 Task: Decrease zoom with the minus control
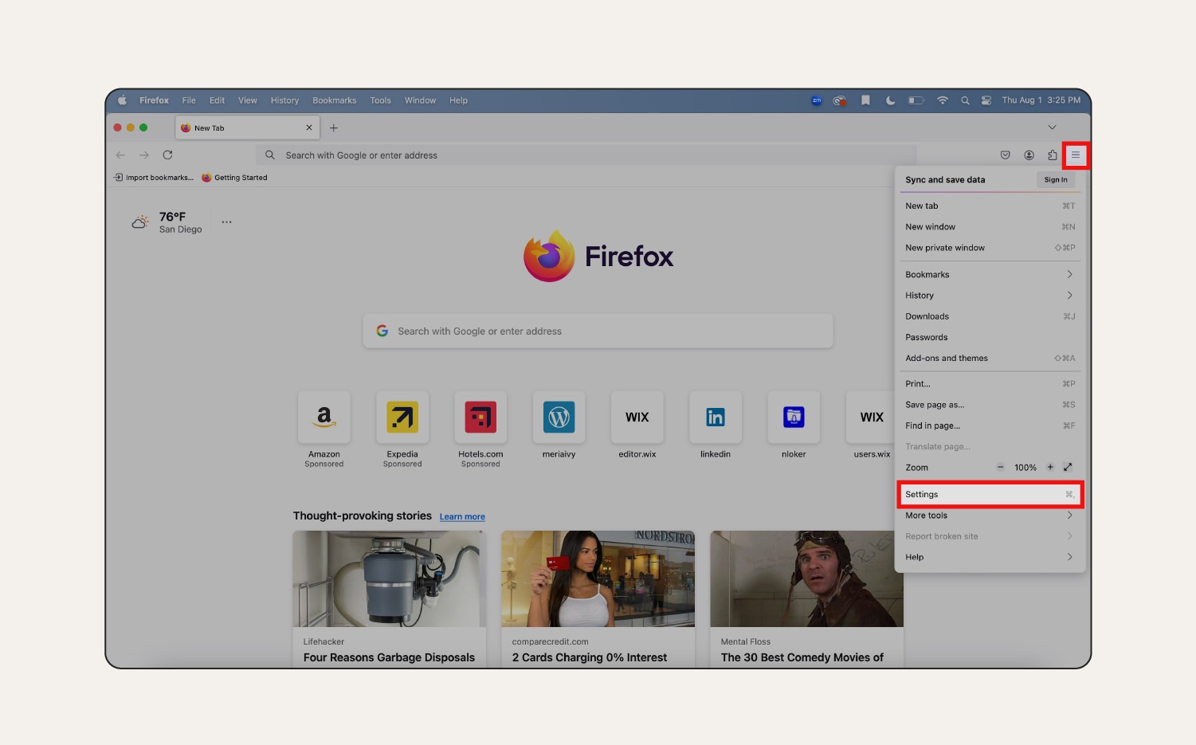(x=1001, y=467)
